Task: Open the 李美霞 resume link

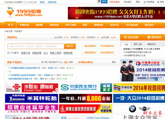Action: click(47, 75)
